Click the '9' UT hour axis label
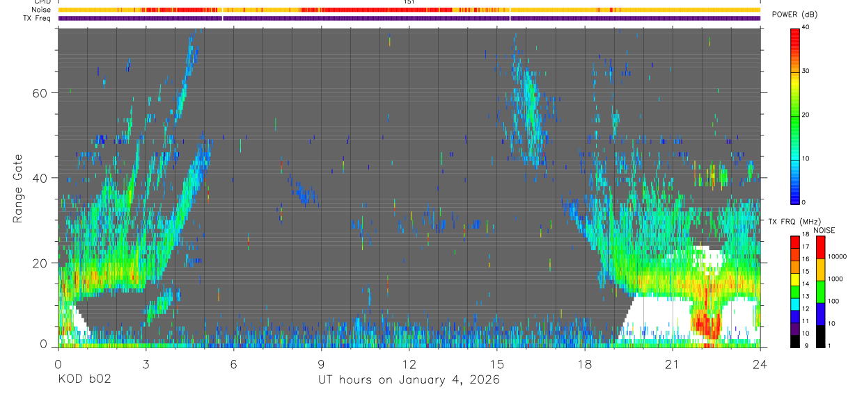The image size is (855, 394). (x=321, y=364)
